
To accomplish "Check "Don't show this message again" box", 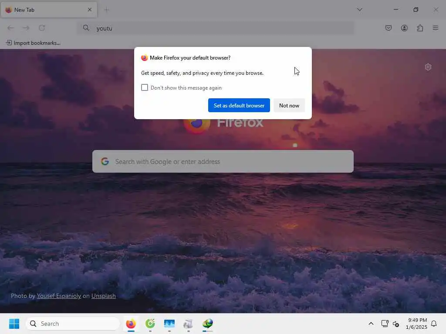I will (145, 87).
